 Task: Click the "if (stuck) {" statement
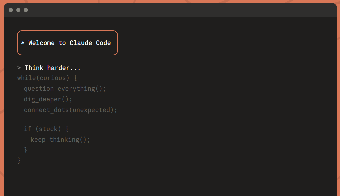pyautogui.click(x=46, y=129)
